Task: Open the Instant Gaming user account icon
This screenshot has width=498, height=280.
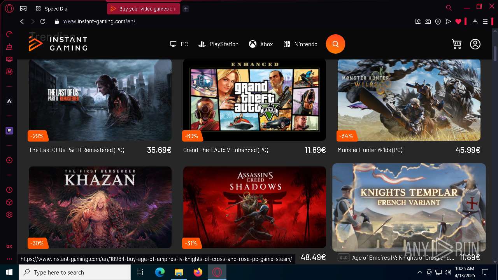Action: 475,44
